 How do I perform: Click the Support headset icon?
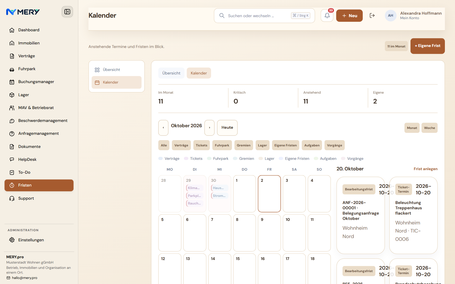click(x=12, y=198)
